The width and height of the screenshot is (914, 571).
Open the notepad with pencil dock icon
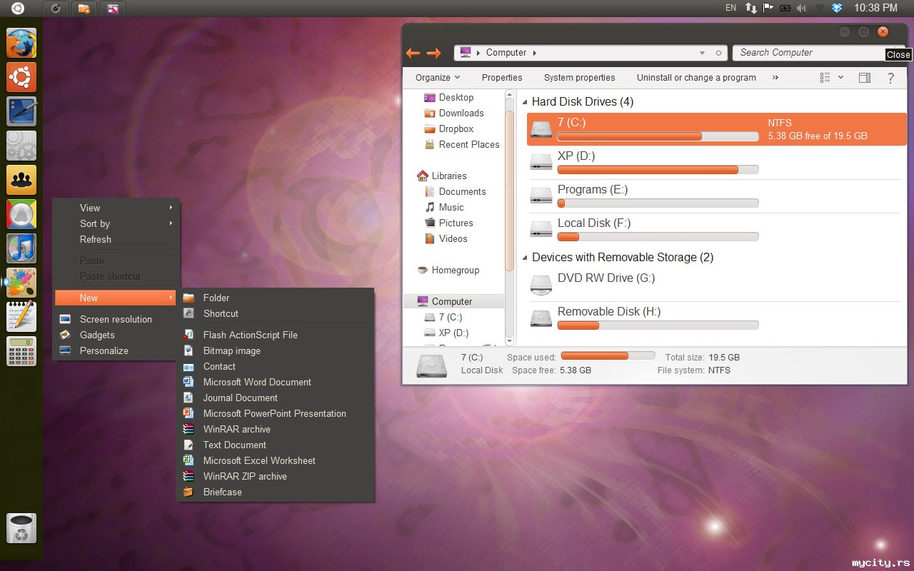pyautogui.click(x=21, y=317)
